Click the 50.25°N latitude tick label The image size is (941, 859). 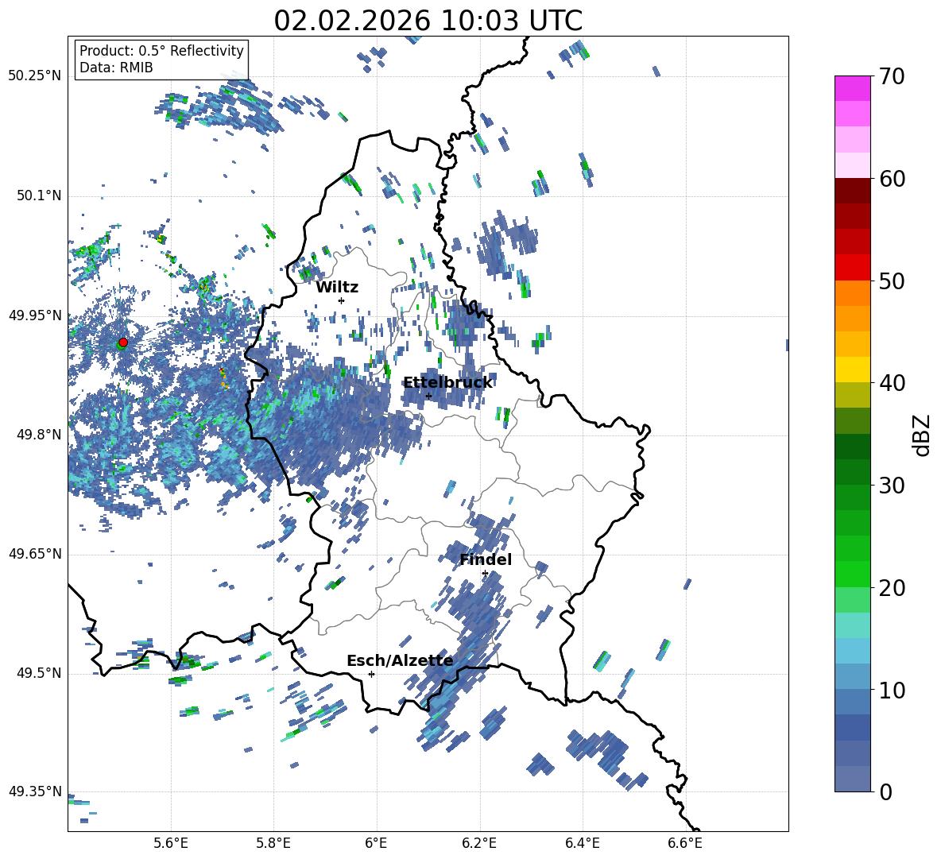coord(35,76)
